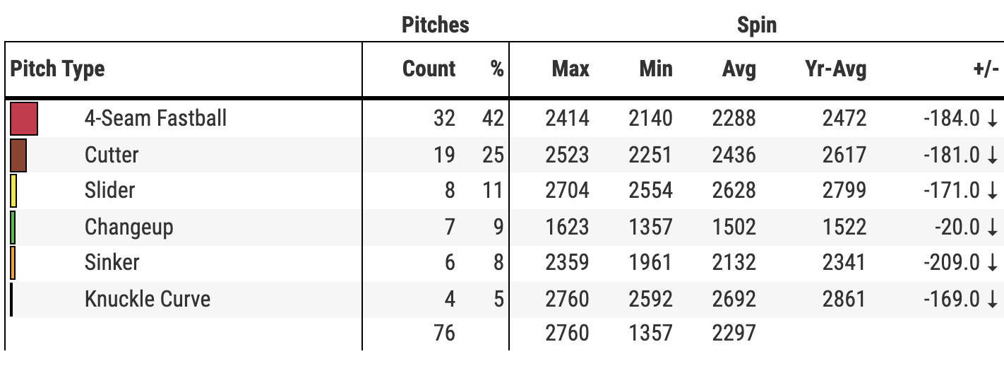Click the Cutter brown color swatch
The image size is (1004, 366).
point(18,155)
